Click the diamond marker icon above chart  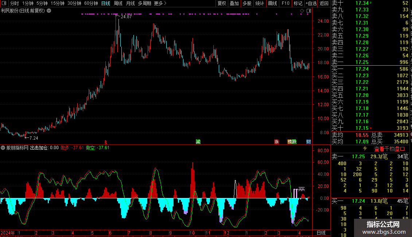[302, 11]
